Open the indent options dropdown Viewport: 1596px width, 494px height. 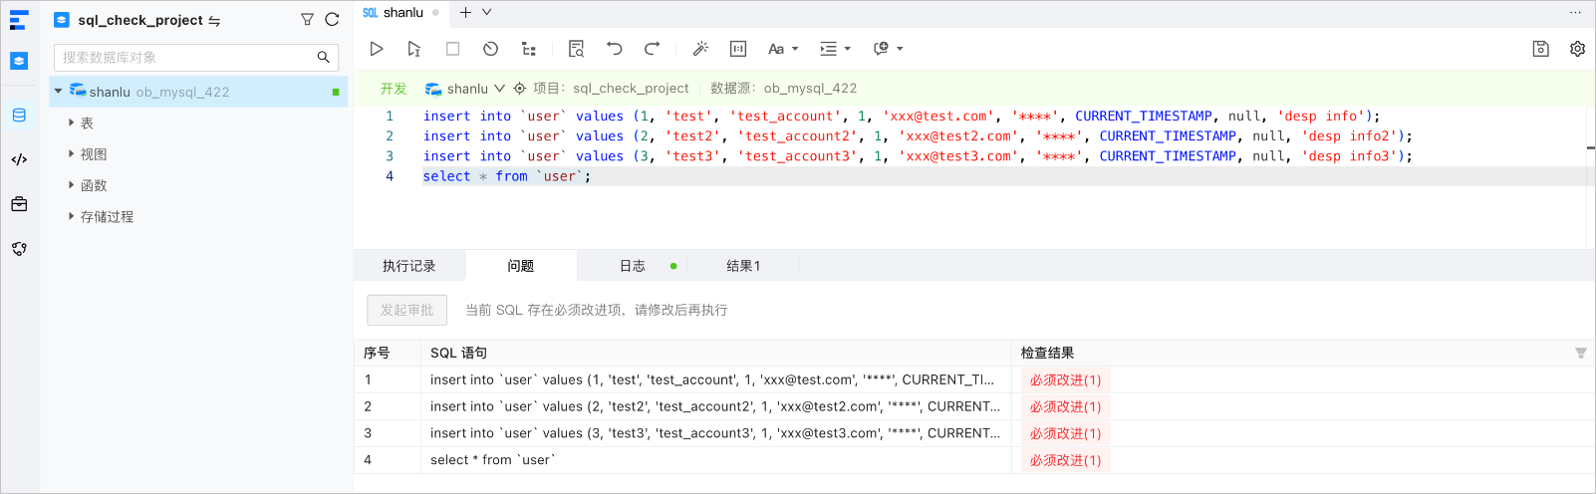coord(835,49)
